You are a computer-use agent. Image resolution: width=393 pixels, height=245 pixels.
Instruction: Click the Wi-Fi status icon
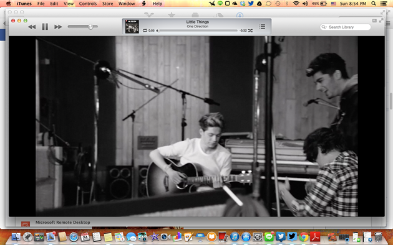296,4
